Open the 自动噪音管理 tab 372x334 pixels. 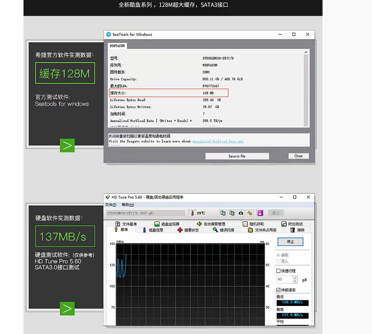click(x=211, y=224)
